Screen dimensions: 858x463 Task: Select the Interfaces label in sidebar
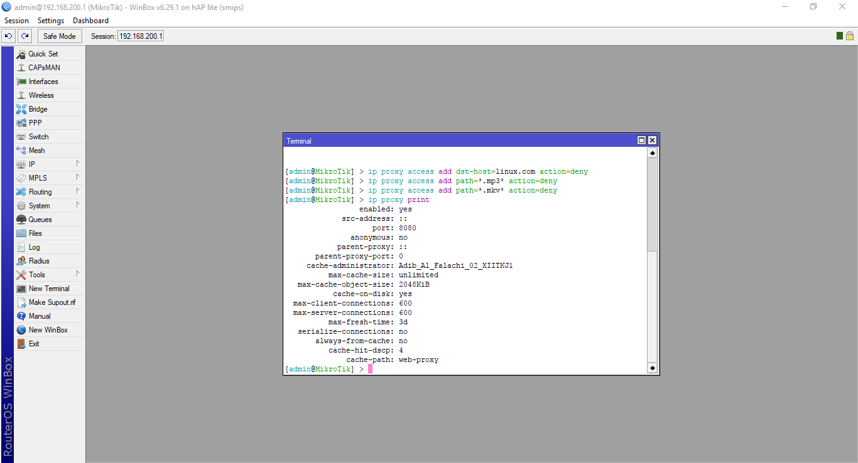43,82
